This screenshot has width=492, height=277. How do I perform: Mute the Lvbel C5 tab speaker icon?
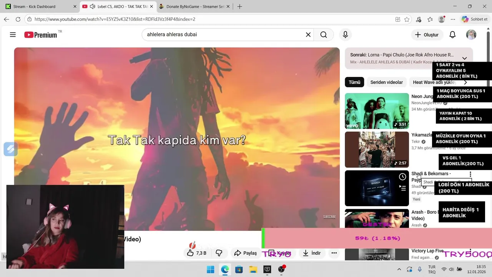coord(93,7)
